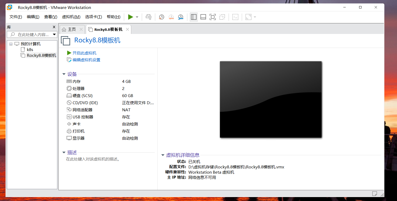Select the k8s virtual machine
The height and width of the screenshot is (201, 397).
point(30,49)
